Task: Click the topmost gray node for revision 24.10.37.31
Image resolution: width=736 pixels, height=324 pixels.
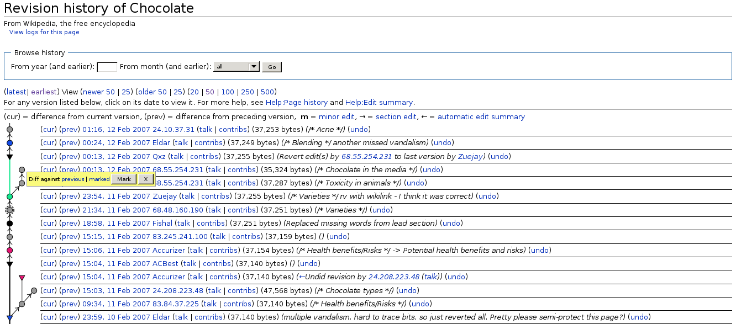Action: tap(9, 130)
